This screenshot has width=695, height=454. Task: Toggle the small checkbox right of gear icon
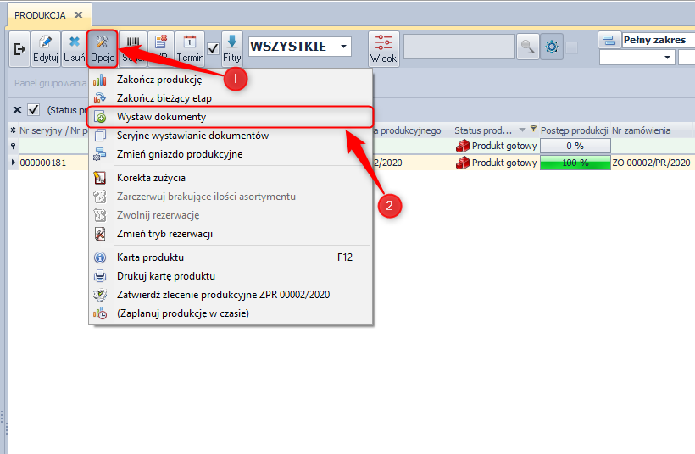click(x=572, y=47)
